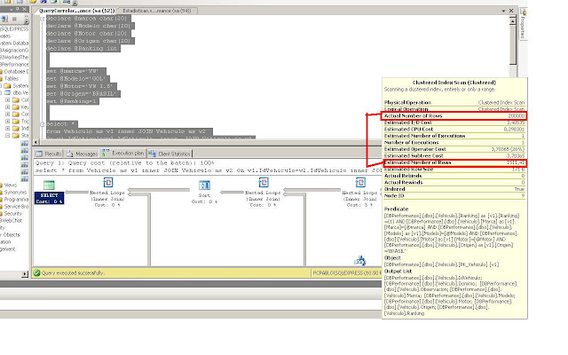The image size is (568, 355).
Task: Click Object Explorer scroll right arrow
Action: pyautogui.click(x=25, y=274)
